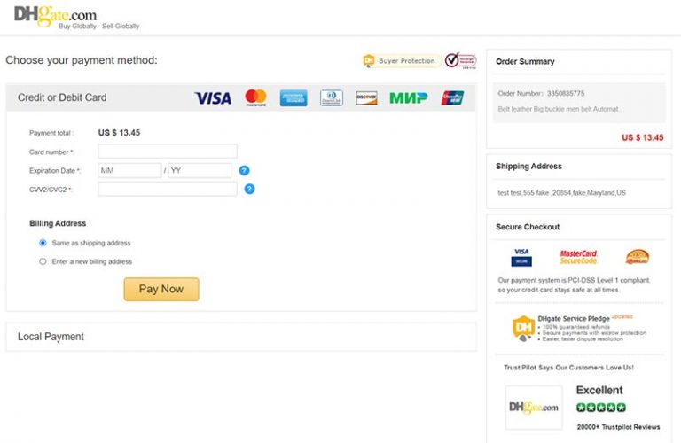Open the expiration date help icon
This screenshot has width=681, height=443.
(x=244, y=170)
